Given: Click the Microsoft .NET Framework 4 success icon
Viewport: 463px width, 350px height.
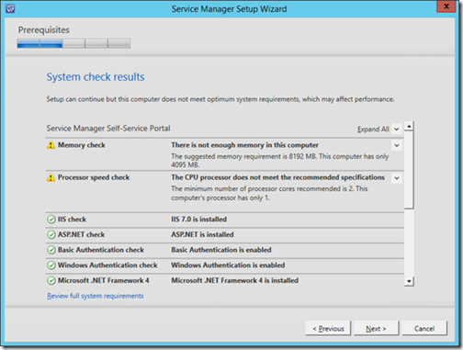Looking at the screenshot, I should click(51, 280).
